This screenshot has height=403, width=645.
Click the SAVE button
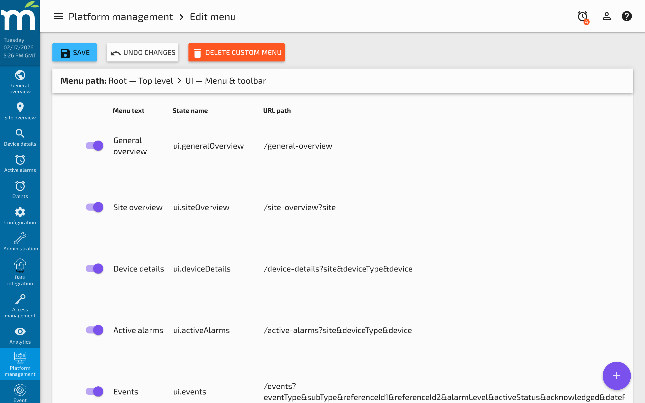75,52
